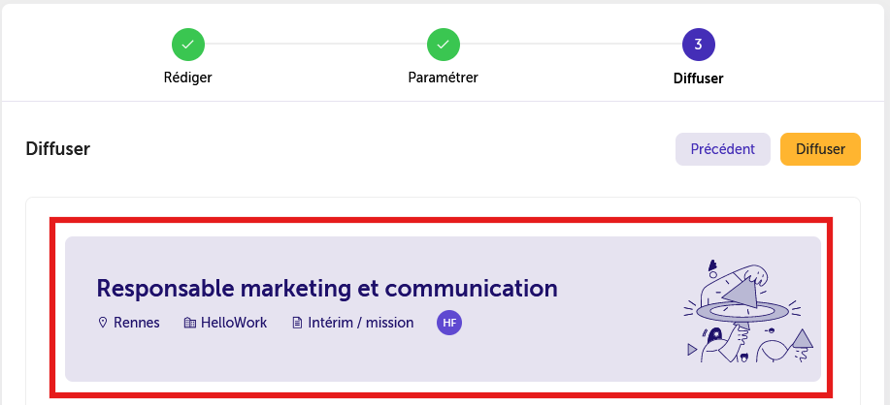Click the Précédent button
This screenshot has height=405, width=890.
tap(722, 149)
